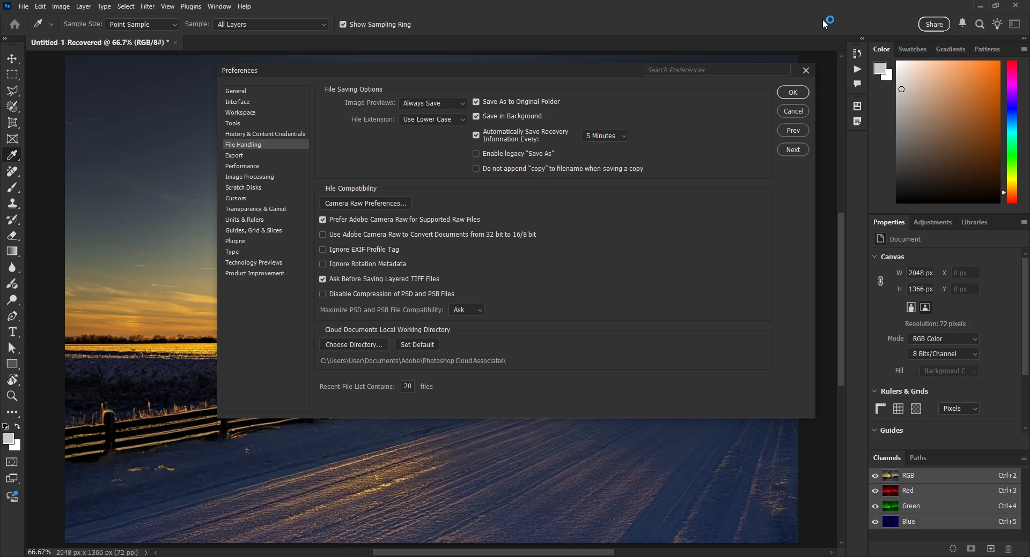
Task: Select the Path Selection tool
Action: (x=12, y=348)
